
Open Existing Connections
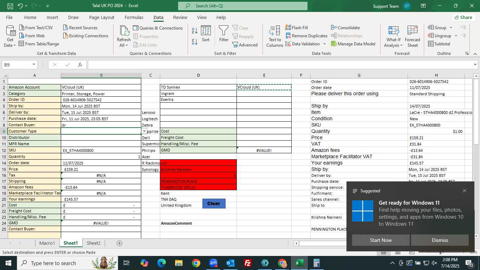86,36
